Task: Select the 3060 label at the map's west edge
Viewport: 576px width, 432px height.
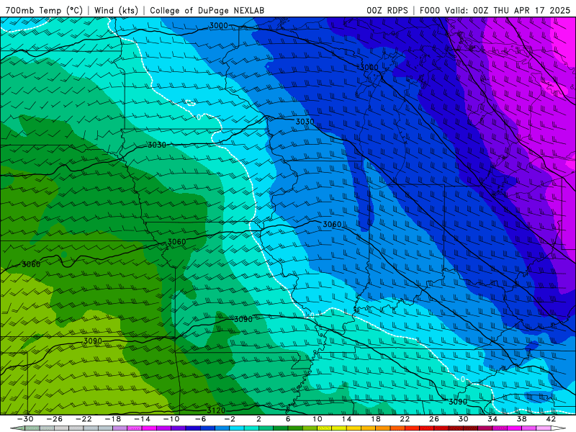Action: [x=31, y=264]
